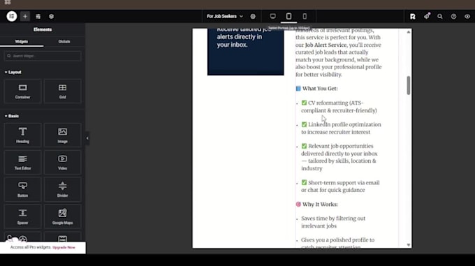Collapse the Layout section
The width and height of the screenshot is (475, 266).
[x=13, y=73]
